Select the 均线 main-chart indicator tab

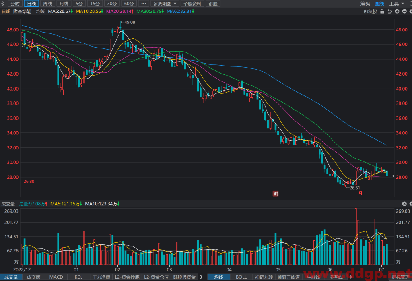click(219, 277)
